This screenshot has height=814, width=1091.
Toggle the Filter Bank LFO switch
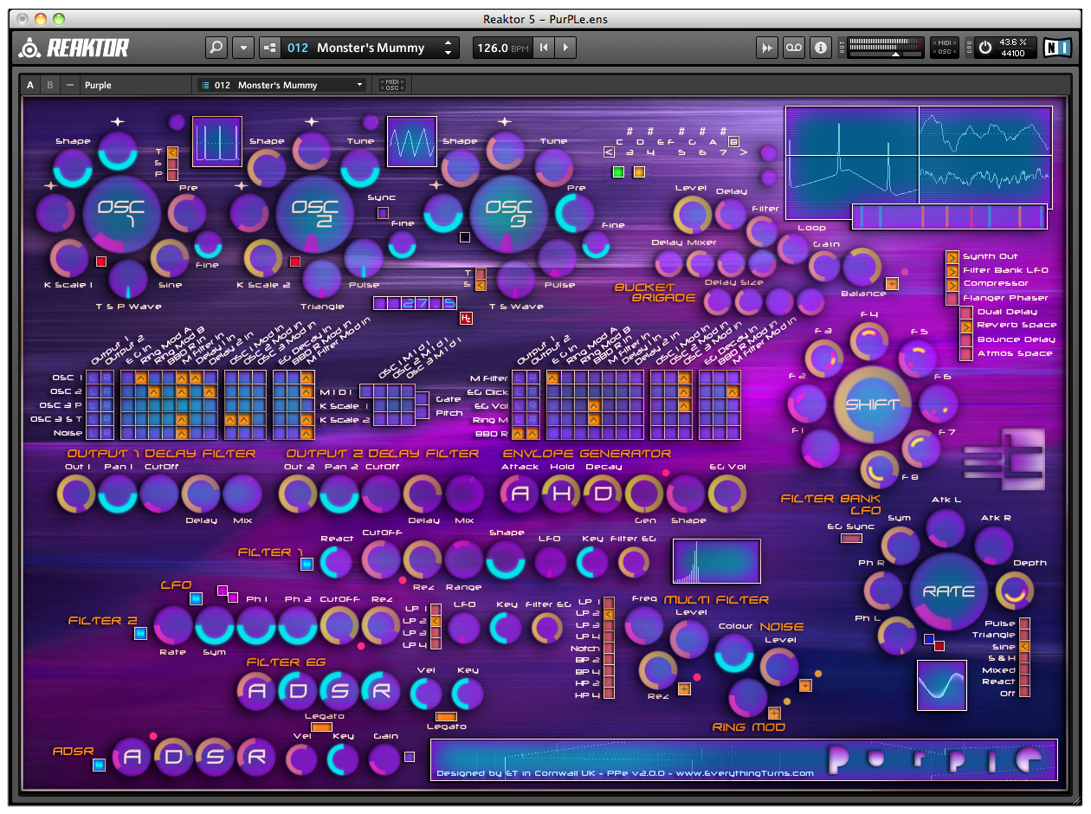coord(952,271)
